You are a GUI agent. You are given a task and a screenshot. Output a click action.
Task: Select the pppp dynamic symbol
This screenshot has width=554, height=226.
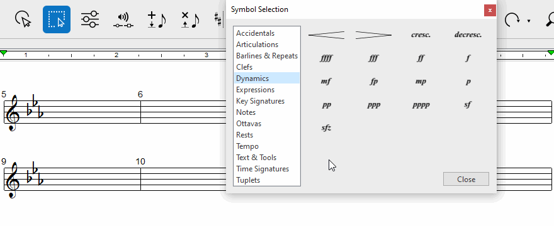pyautogui.click(x=421, y=105)
